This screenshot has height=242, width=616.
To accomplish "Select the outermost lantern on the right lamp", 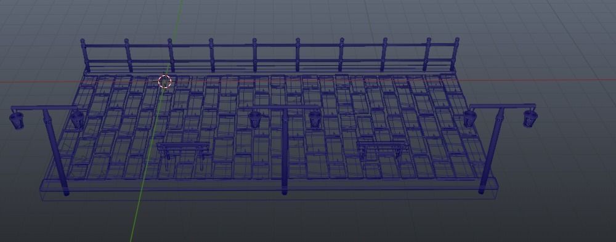I will click(x=530, y=118).
